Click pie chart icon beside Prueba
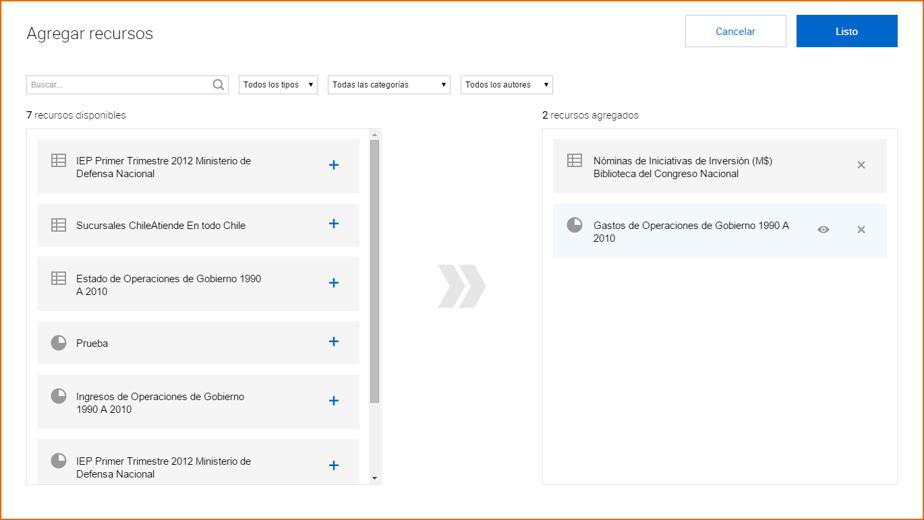The height and width of the screenshot is (520, 924). click(59, 343)
